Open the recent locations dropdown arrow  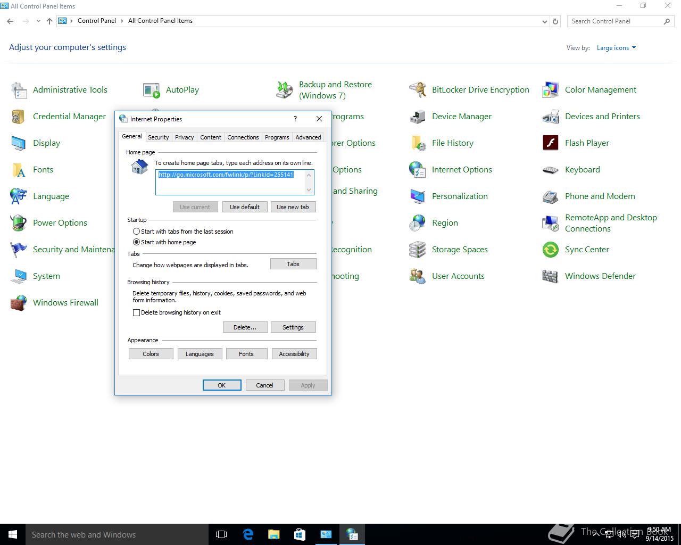pyautogui.click(x=38, y=21)
